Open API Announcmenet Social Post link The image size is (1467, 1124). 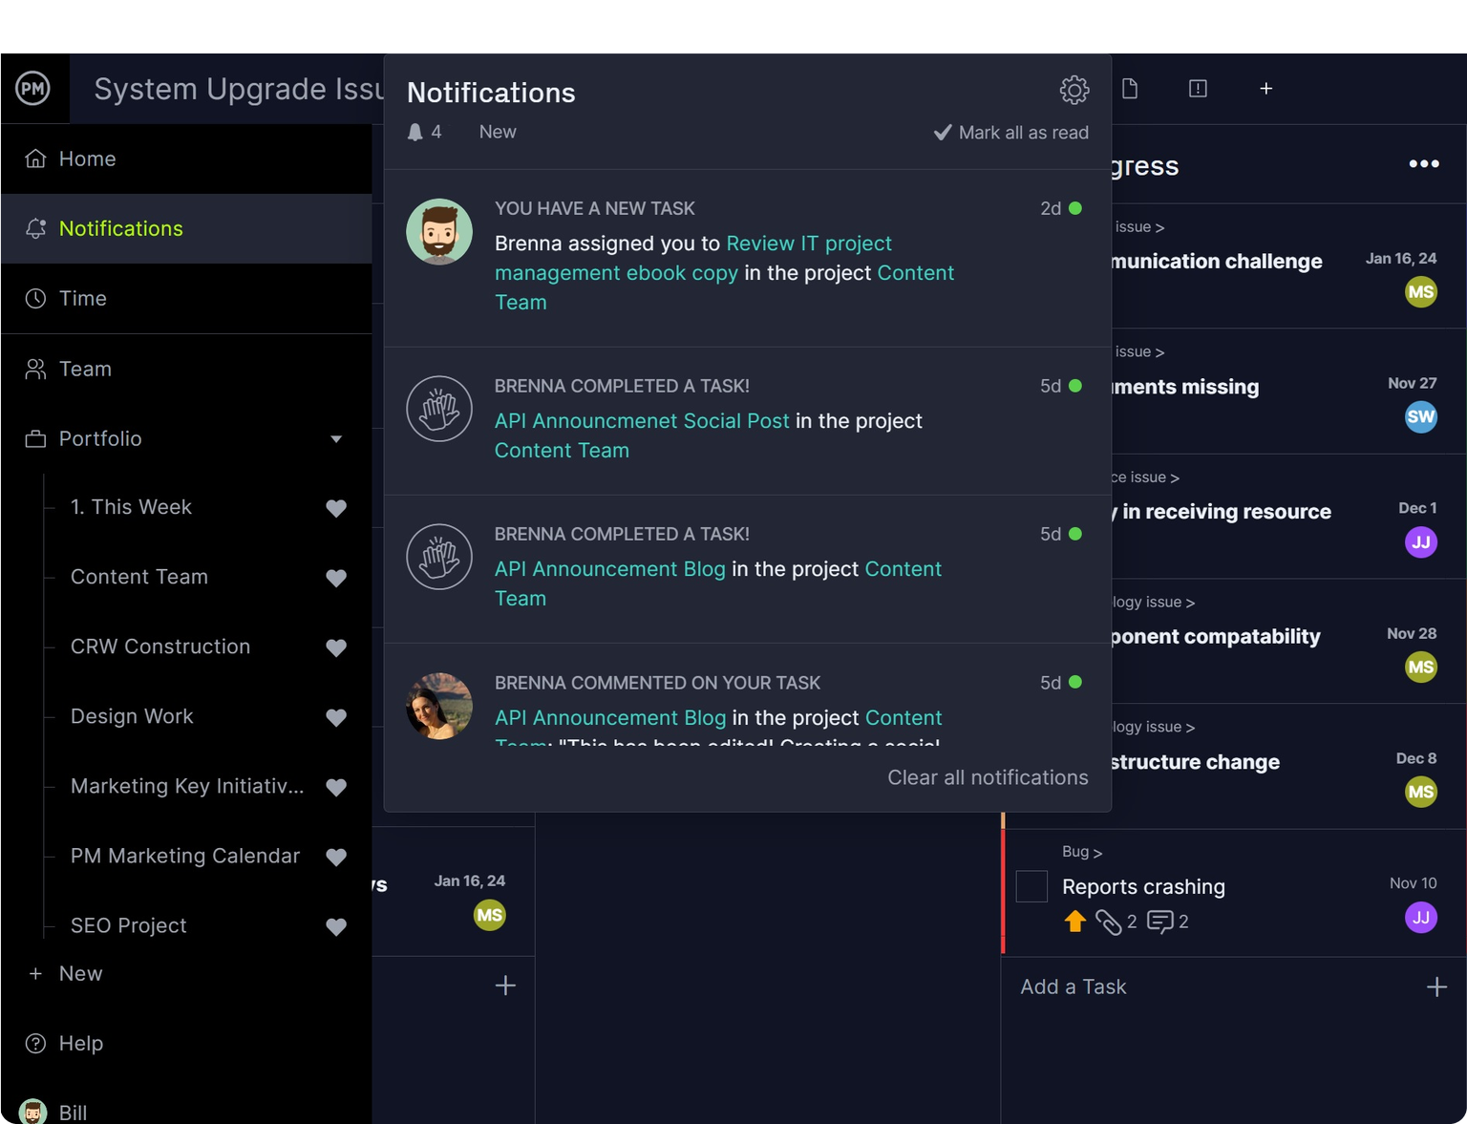click(642, 421)
